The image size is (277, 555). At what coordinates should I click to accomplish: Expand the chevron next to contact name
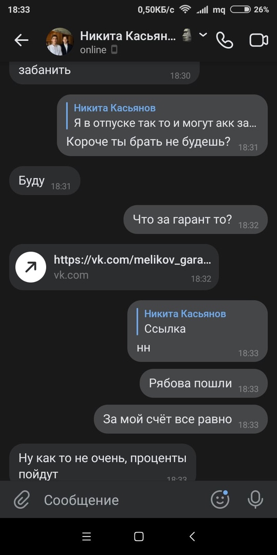[x=203, y=35]
